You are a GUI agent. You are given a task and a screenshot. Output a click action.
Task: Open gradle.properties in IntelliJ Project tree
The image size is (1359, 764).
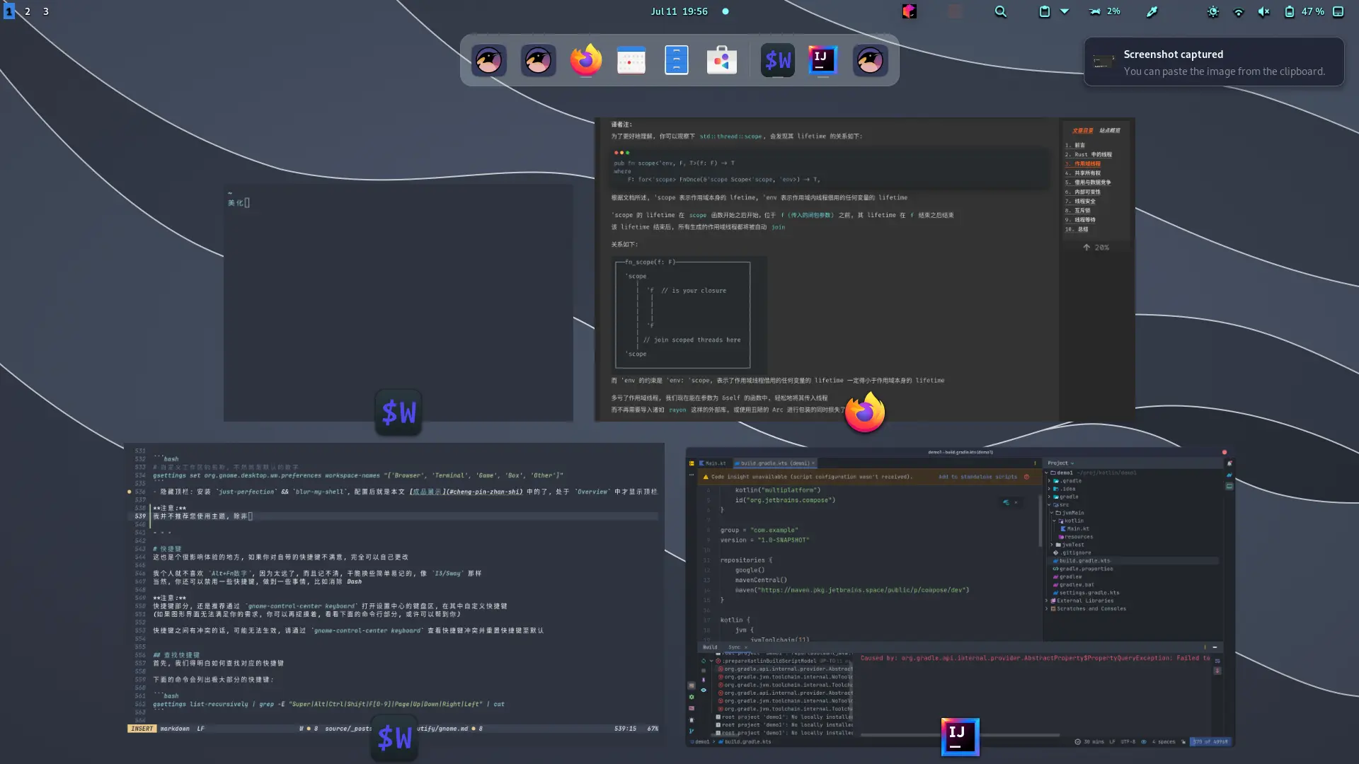click(x=1086, y=569)
